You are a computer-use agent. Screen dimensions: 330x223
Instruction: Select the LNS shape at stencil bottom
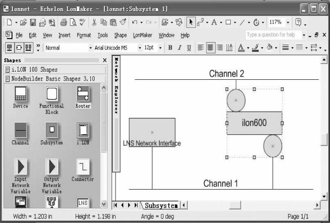click(x=83, y=203)
